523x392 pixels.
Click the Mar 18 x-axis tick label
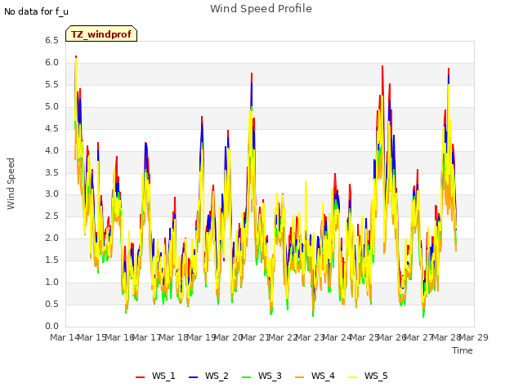173,337
